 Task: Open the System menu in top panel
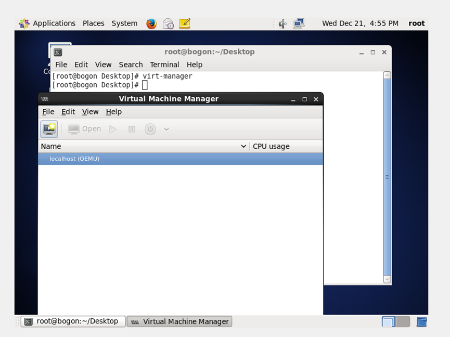click(124, 23)
